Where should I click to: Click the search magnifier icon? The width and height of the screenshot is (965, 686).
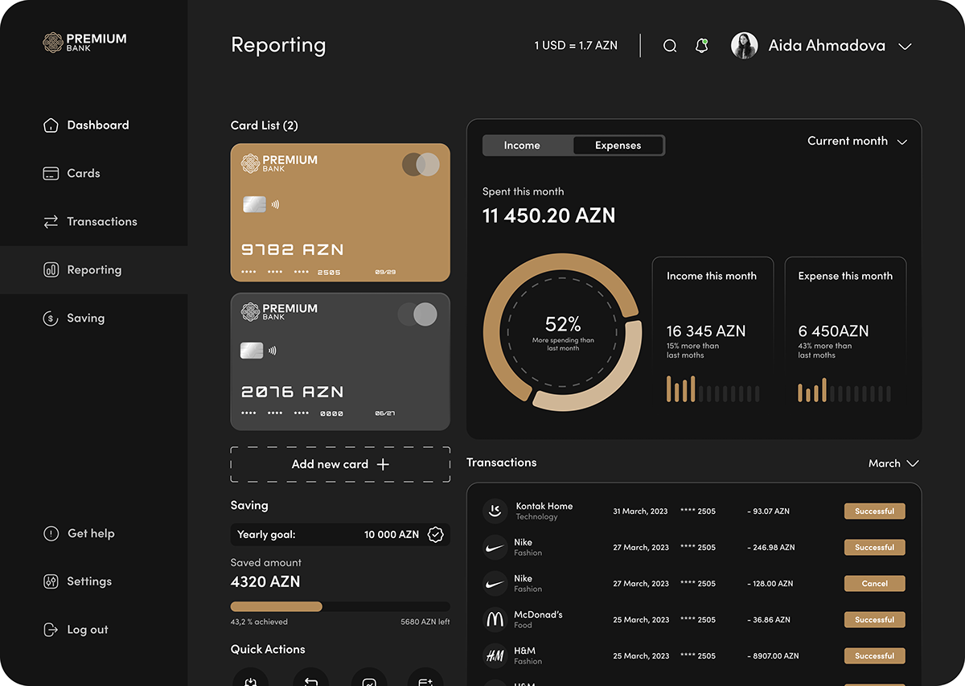click(x=670, y=46)
